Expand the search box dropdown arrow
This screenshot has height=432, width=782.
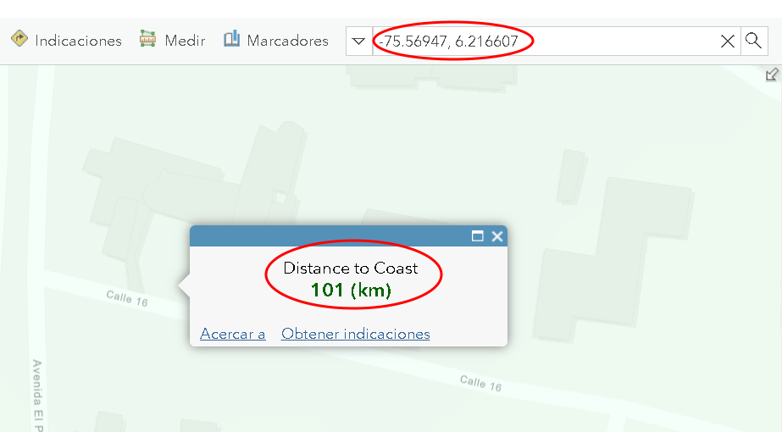(x=358, y=41)
